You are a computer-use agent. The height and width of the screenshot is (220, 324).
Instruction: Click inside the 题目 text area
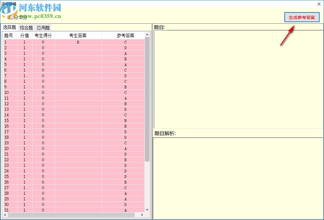(x=238, y=79)
